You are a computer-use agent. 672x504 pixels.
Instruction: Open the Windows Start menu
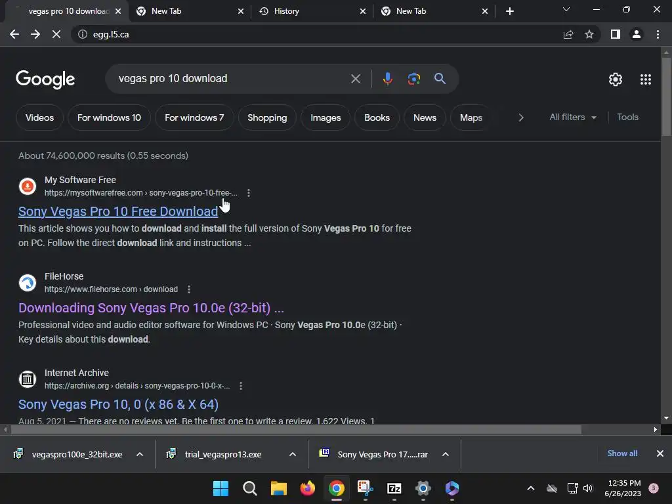coord(220,488)
